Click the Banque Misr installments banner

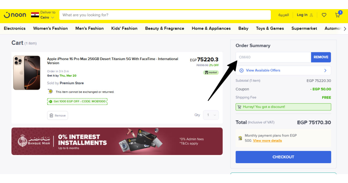(x=117, y=141)
